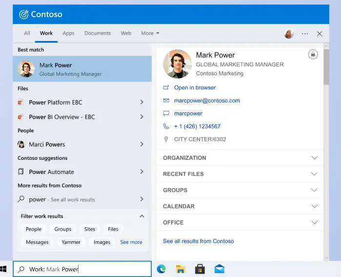The image size is (341, 277).
Task: Click the Marci Powers name text
Action: (47, 145)
